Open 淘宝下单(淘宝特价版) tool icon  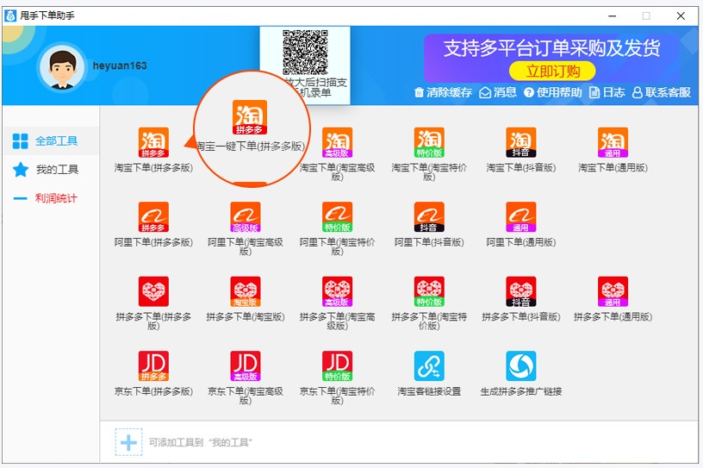pos(429,142)
